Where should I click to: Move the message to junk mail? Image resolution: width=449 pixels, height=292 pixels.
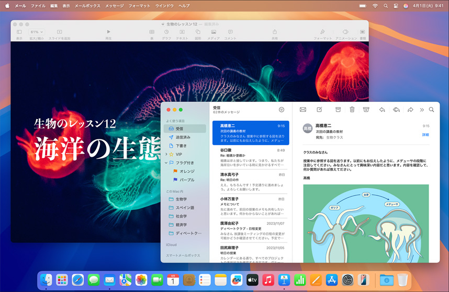click(x=366, y=110)
